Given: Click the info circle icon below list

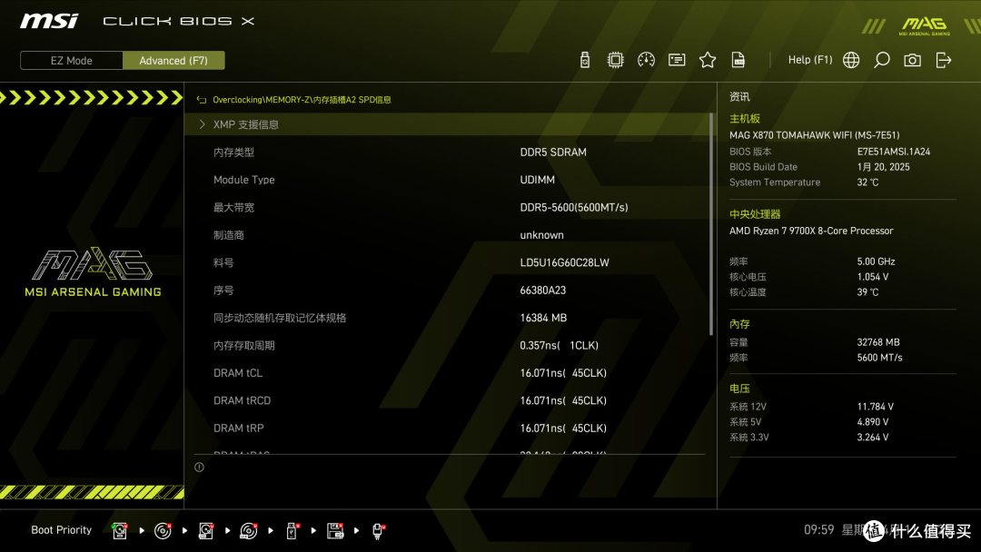Looking at the screenshot, I should point(199,467).
